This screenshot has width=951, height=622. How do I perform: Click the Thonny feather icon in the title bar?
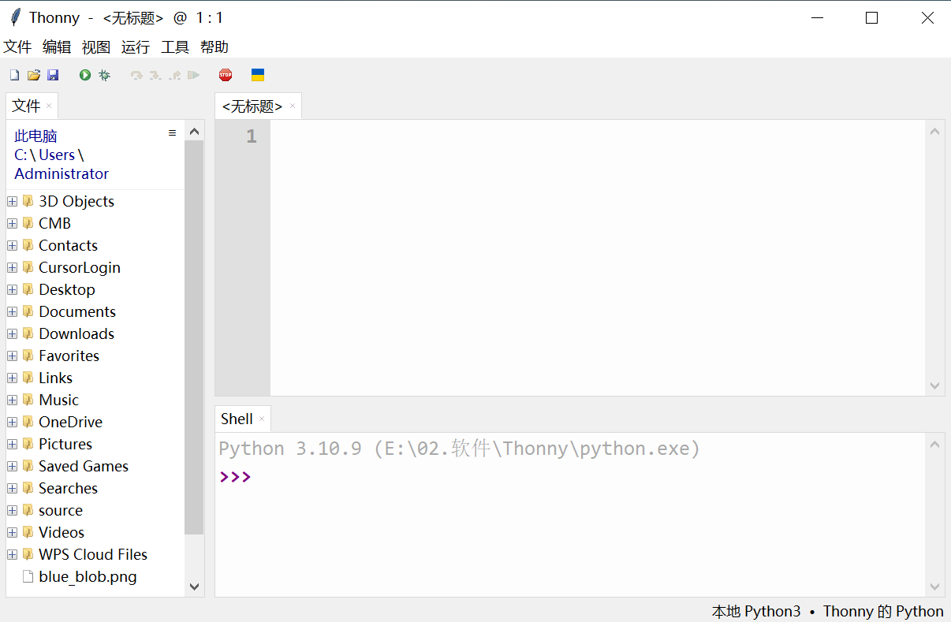(15, 17)
